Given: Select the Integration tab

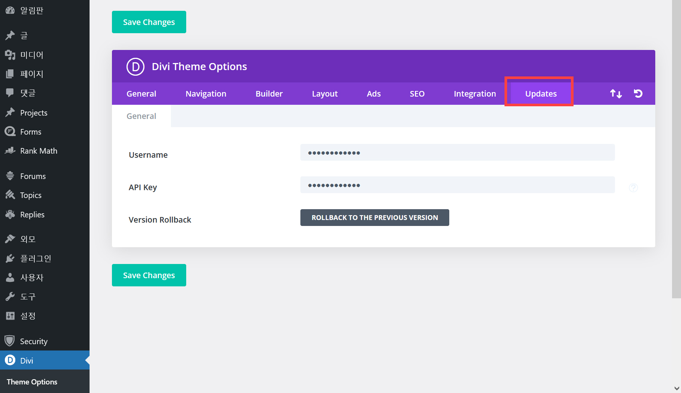Looking at the screenshot, I should pyautogui.click(x=475, y=94).
